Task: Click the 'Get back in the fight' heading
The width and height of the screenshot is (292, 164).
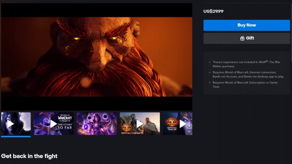Action: [29, 156]
